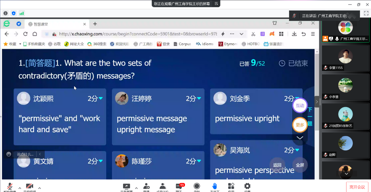Click the share screen icon

pyautogui.click(x=126, y=187)
